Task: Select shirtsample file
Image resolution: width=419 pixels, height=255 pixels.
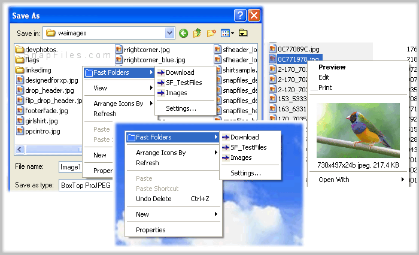Action: [236, 70]
